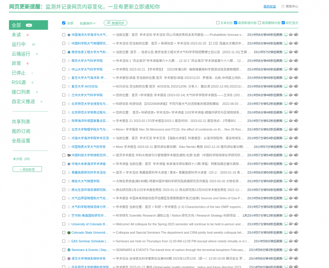This screenshot has width=329, height=268.
Task: Tick the 高亮删除内容 checkbox
Action: [x=260, y=22]
